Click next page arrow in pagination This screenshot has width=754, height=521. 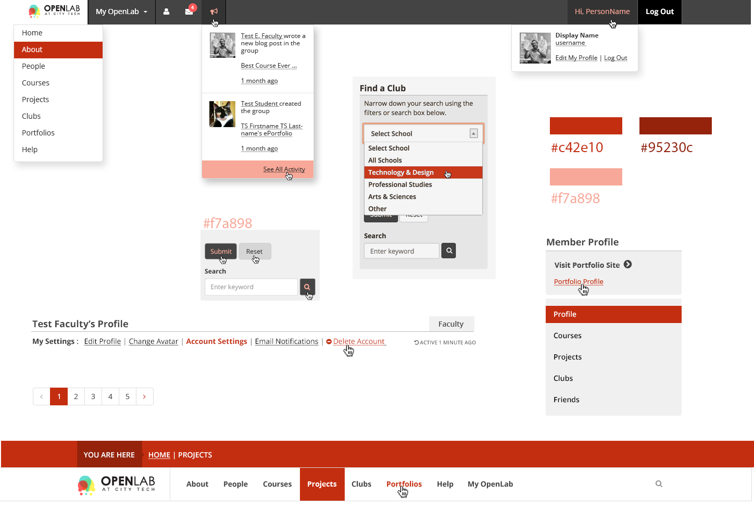(x=144, y=396)
